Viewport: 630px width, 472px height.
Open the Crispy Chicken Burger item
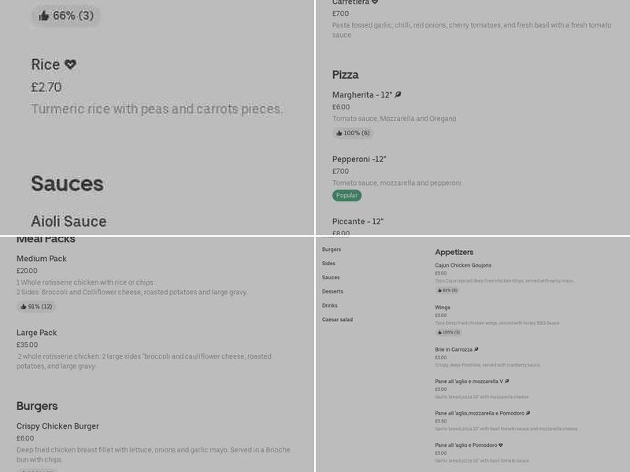pos(57,426)
